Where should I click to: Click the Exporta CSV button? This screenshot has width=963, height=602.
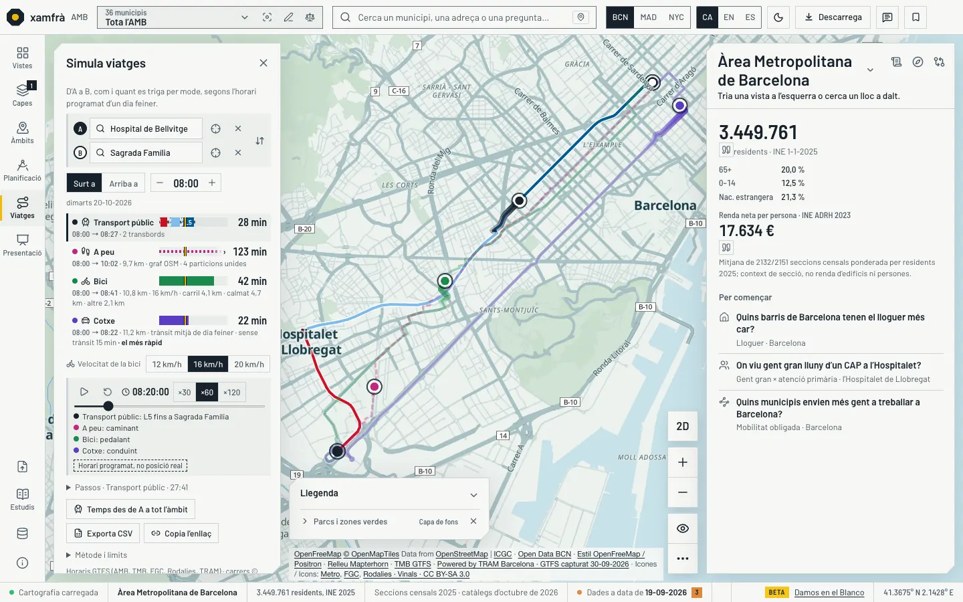click(103, 533)
